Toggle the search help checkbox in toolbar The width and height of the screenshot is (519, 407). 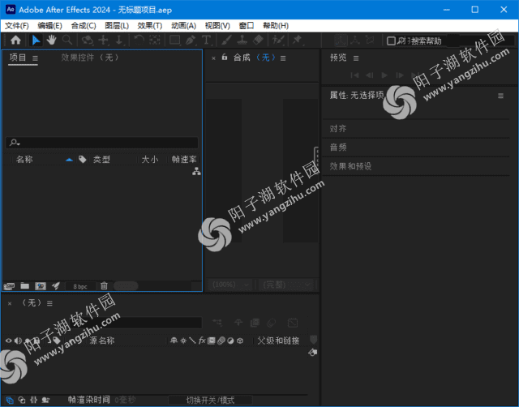click(x=391, y=41)
